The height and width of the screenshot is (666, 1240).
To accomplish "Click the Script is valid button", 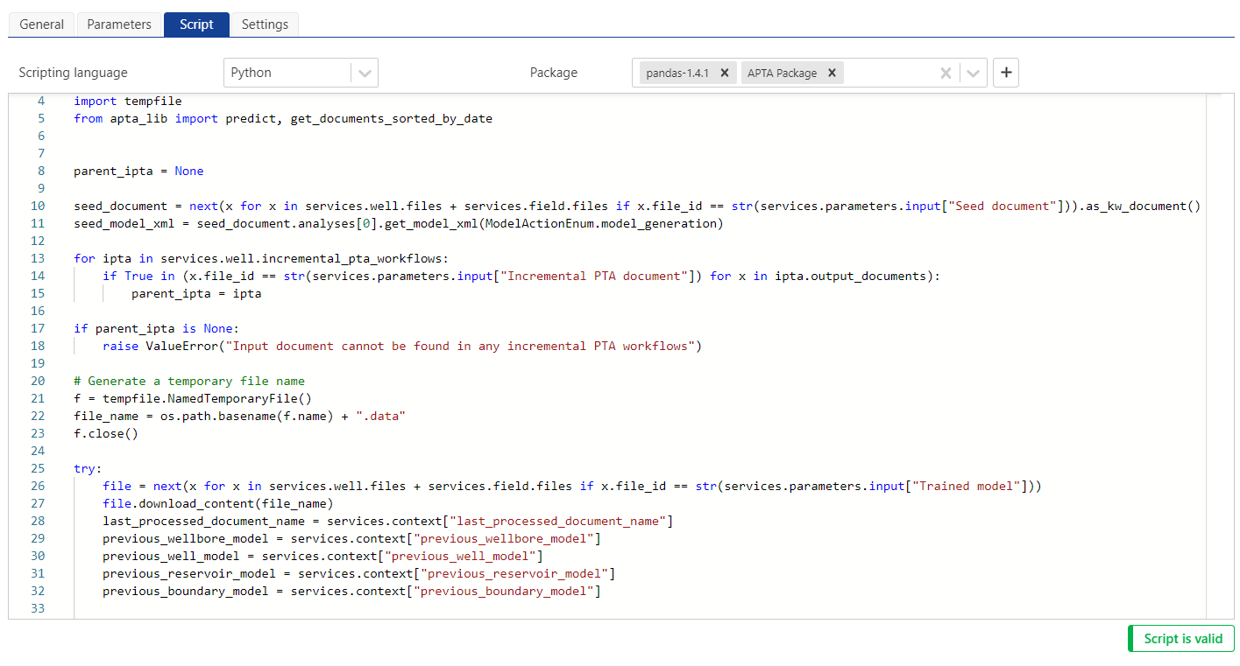I will point(1181,639).
